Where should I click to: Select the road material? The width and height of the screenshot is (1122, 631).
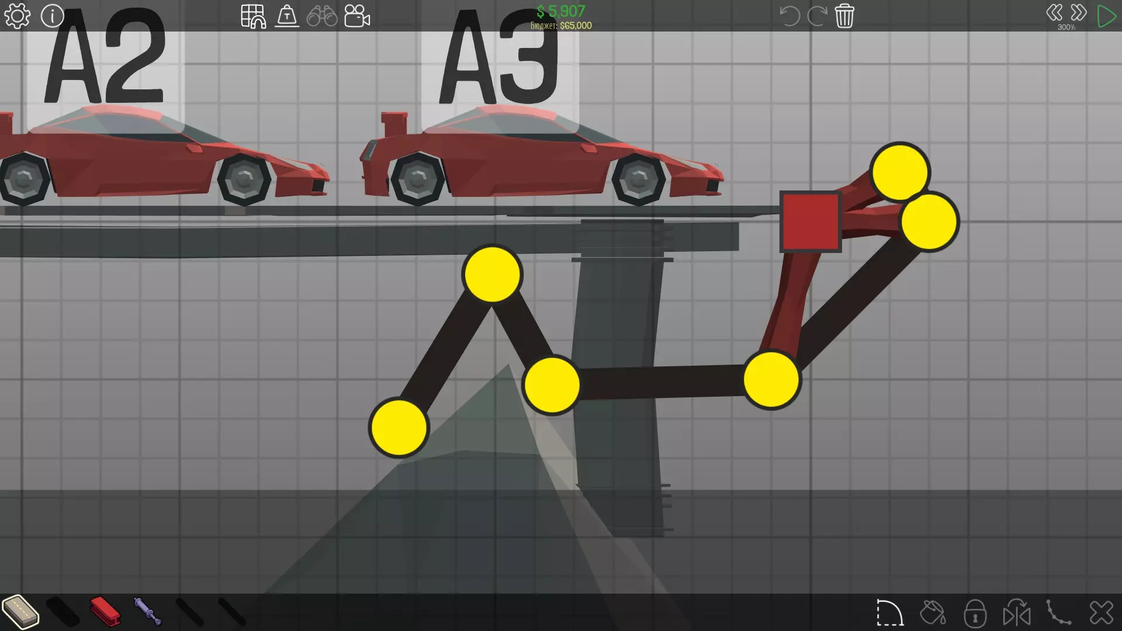pyautogui.click(x=20, y=612)
